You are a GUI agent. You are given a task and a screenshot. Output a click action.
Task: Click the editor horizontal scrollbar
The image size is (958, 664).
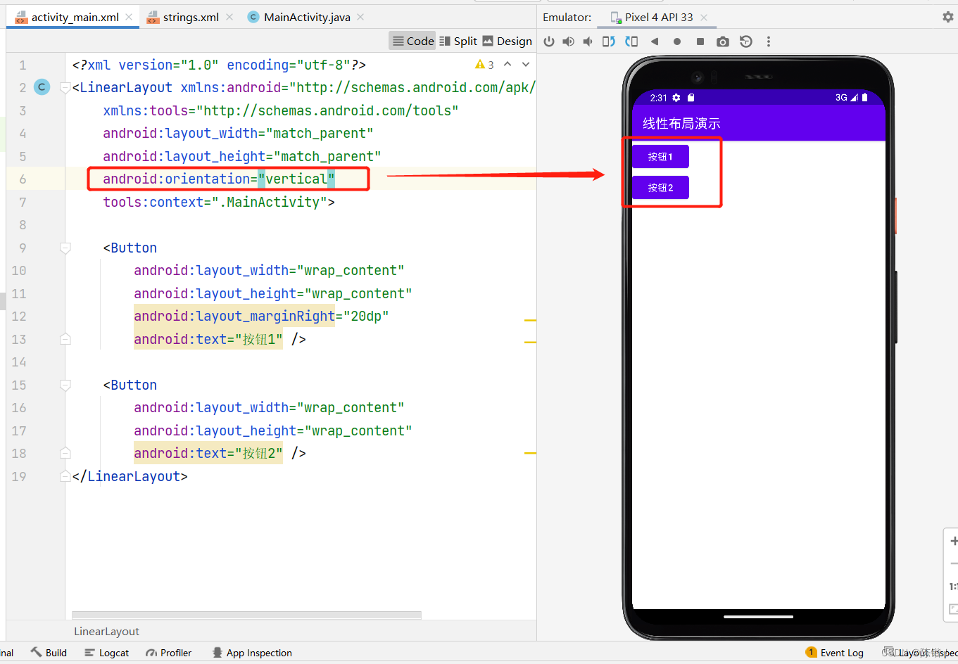coord(246,615)
